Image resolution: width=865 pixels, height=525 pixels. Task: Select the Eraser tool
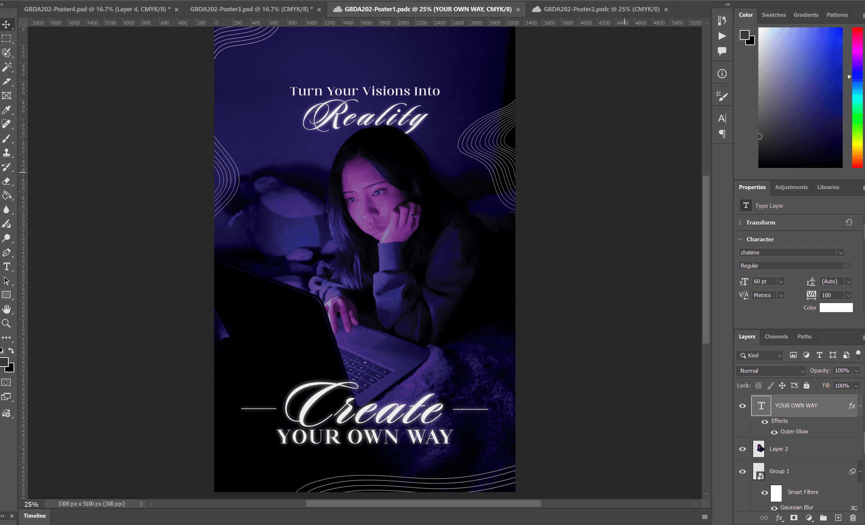click(6, 181)
